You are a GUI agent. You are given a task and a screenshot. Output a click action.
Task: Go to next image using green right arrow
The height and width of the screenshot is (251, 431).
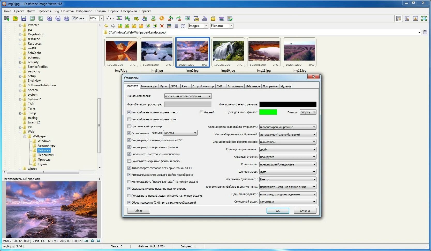pos(41,18)
